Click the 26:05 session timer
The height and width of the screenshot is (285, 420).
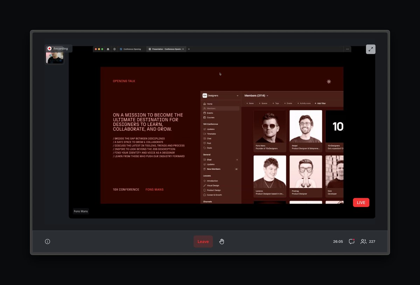point(338,242)
